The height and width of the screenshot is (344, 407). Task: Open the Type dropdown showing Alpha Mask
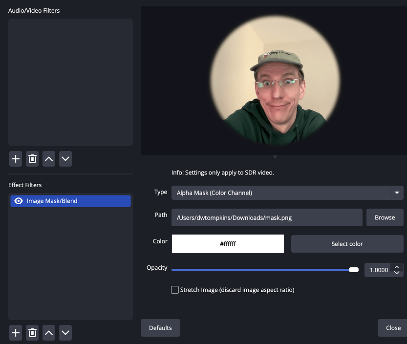287,193
